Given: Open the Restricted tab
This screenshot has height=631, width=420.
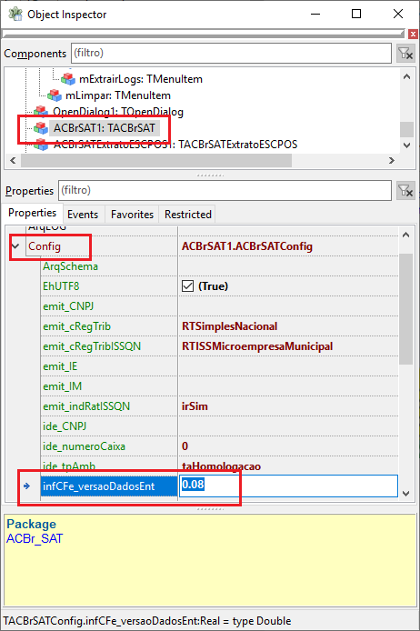Looking at the screenshot, I should (188, 214).
